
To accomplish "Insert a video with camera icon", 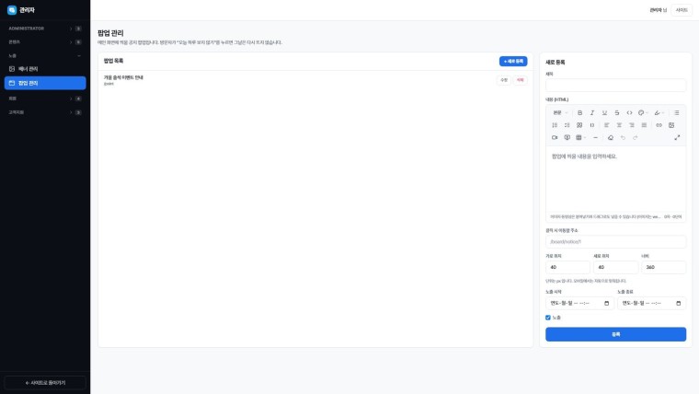I will (555, 138).
